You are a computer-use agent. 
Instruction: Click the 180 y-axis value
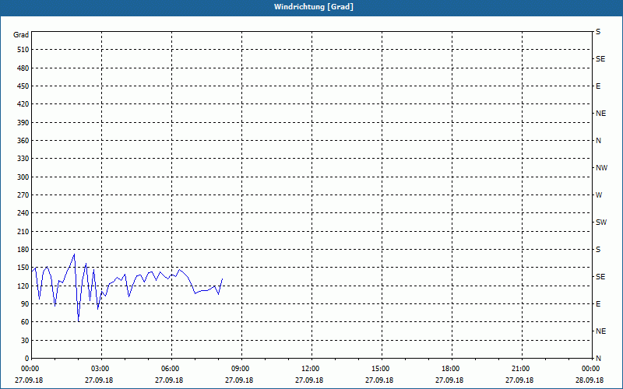click(23, 249)
